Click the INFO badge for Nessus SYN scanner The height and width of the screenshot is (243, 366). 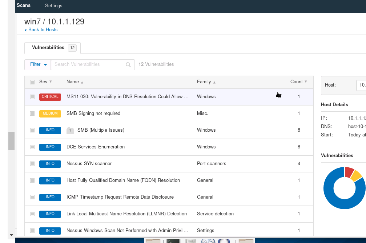click(50, 164)
